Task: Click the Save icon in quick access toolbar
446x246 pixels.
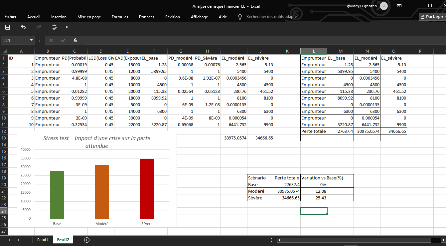Action: tap(8, 27)
